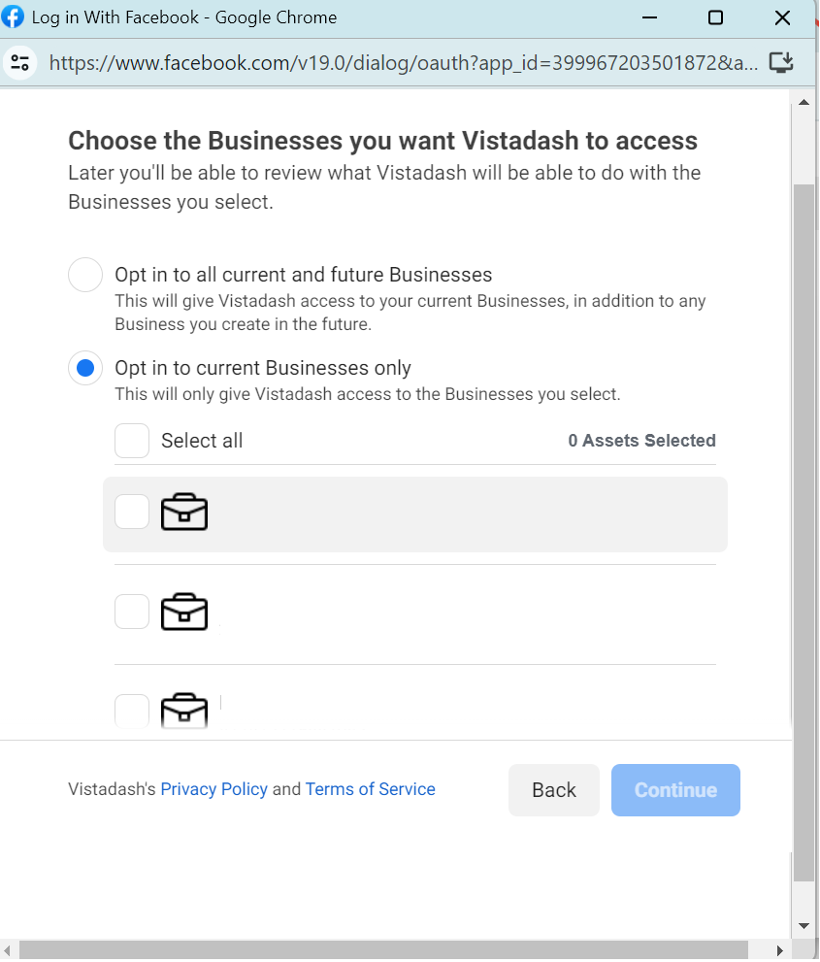820x962 pixels.
Task: Click the vertical scrollbar down arrow
Action: [804, 926]
